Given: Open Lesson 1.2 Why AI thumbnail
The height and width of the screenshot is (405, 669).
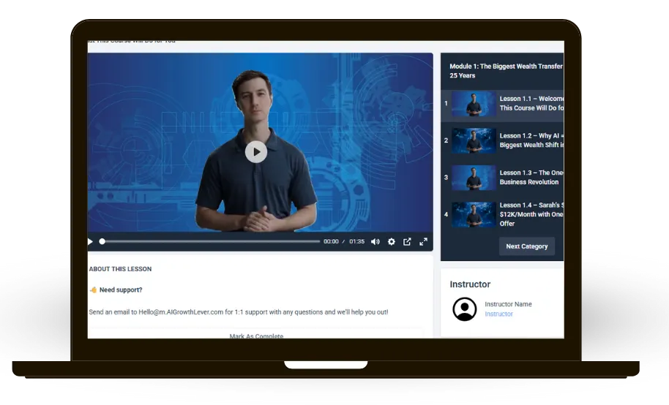Looking at the screenshot, I should tap(474, 140).
